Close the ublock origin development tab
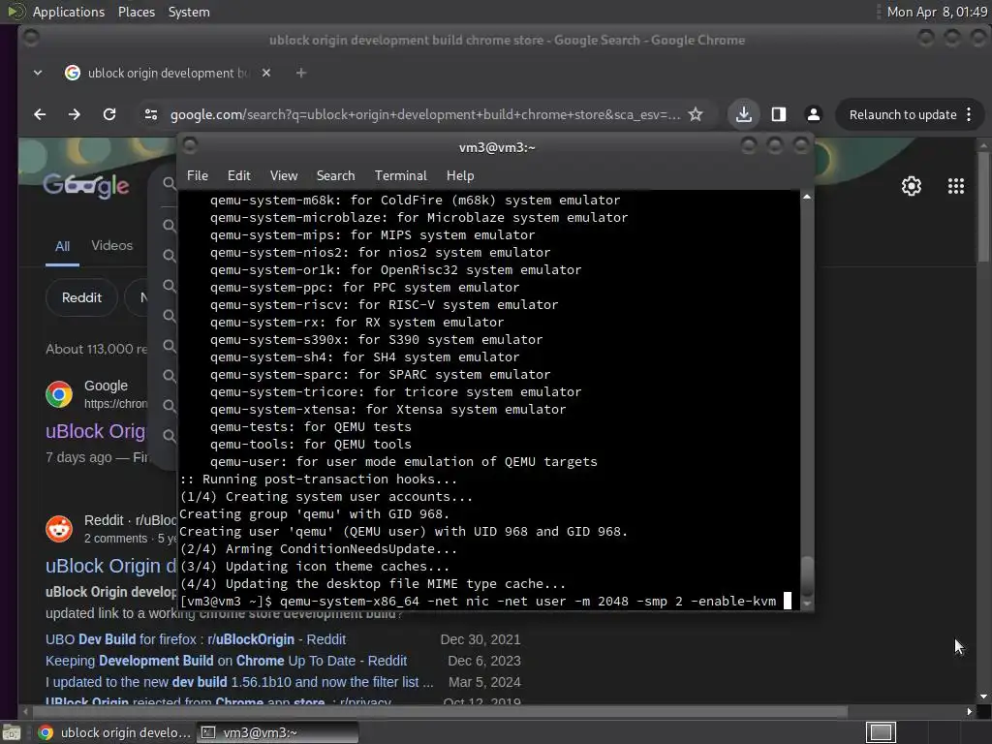 [x=266, y=73]
